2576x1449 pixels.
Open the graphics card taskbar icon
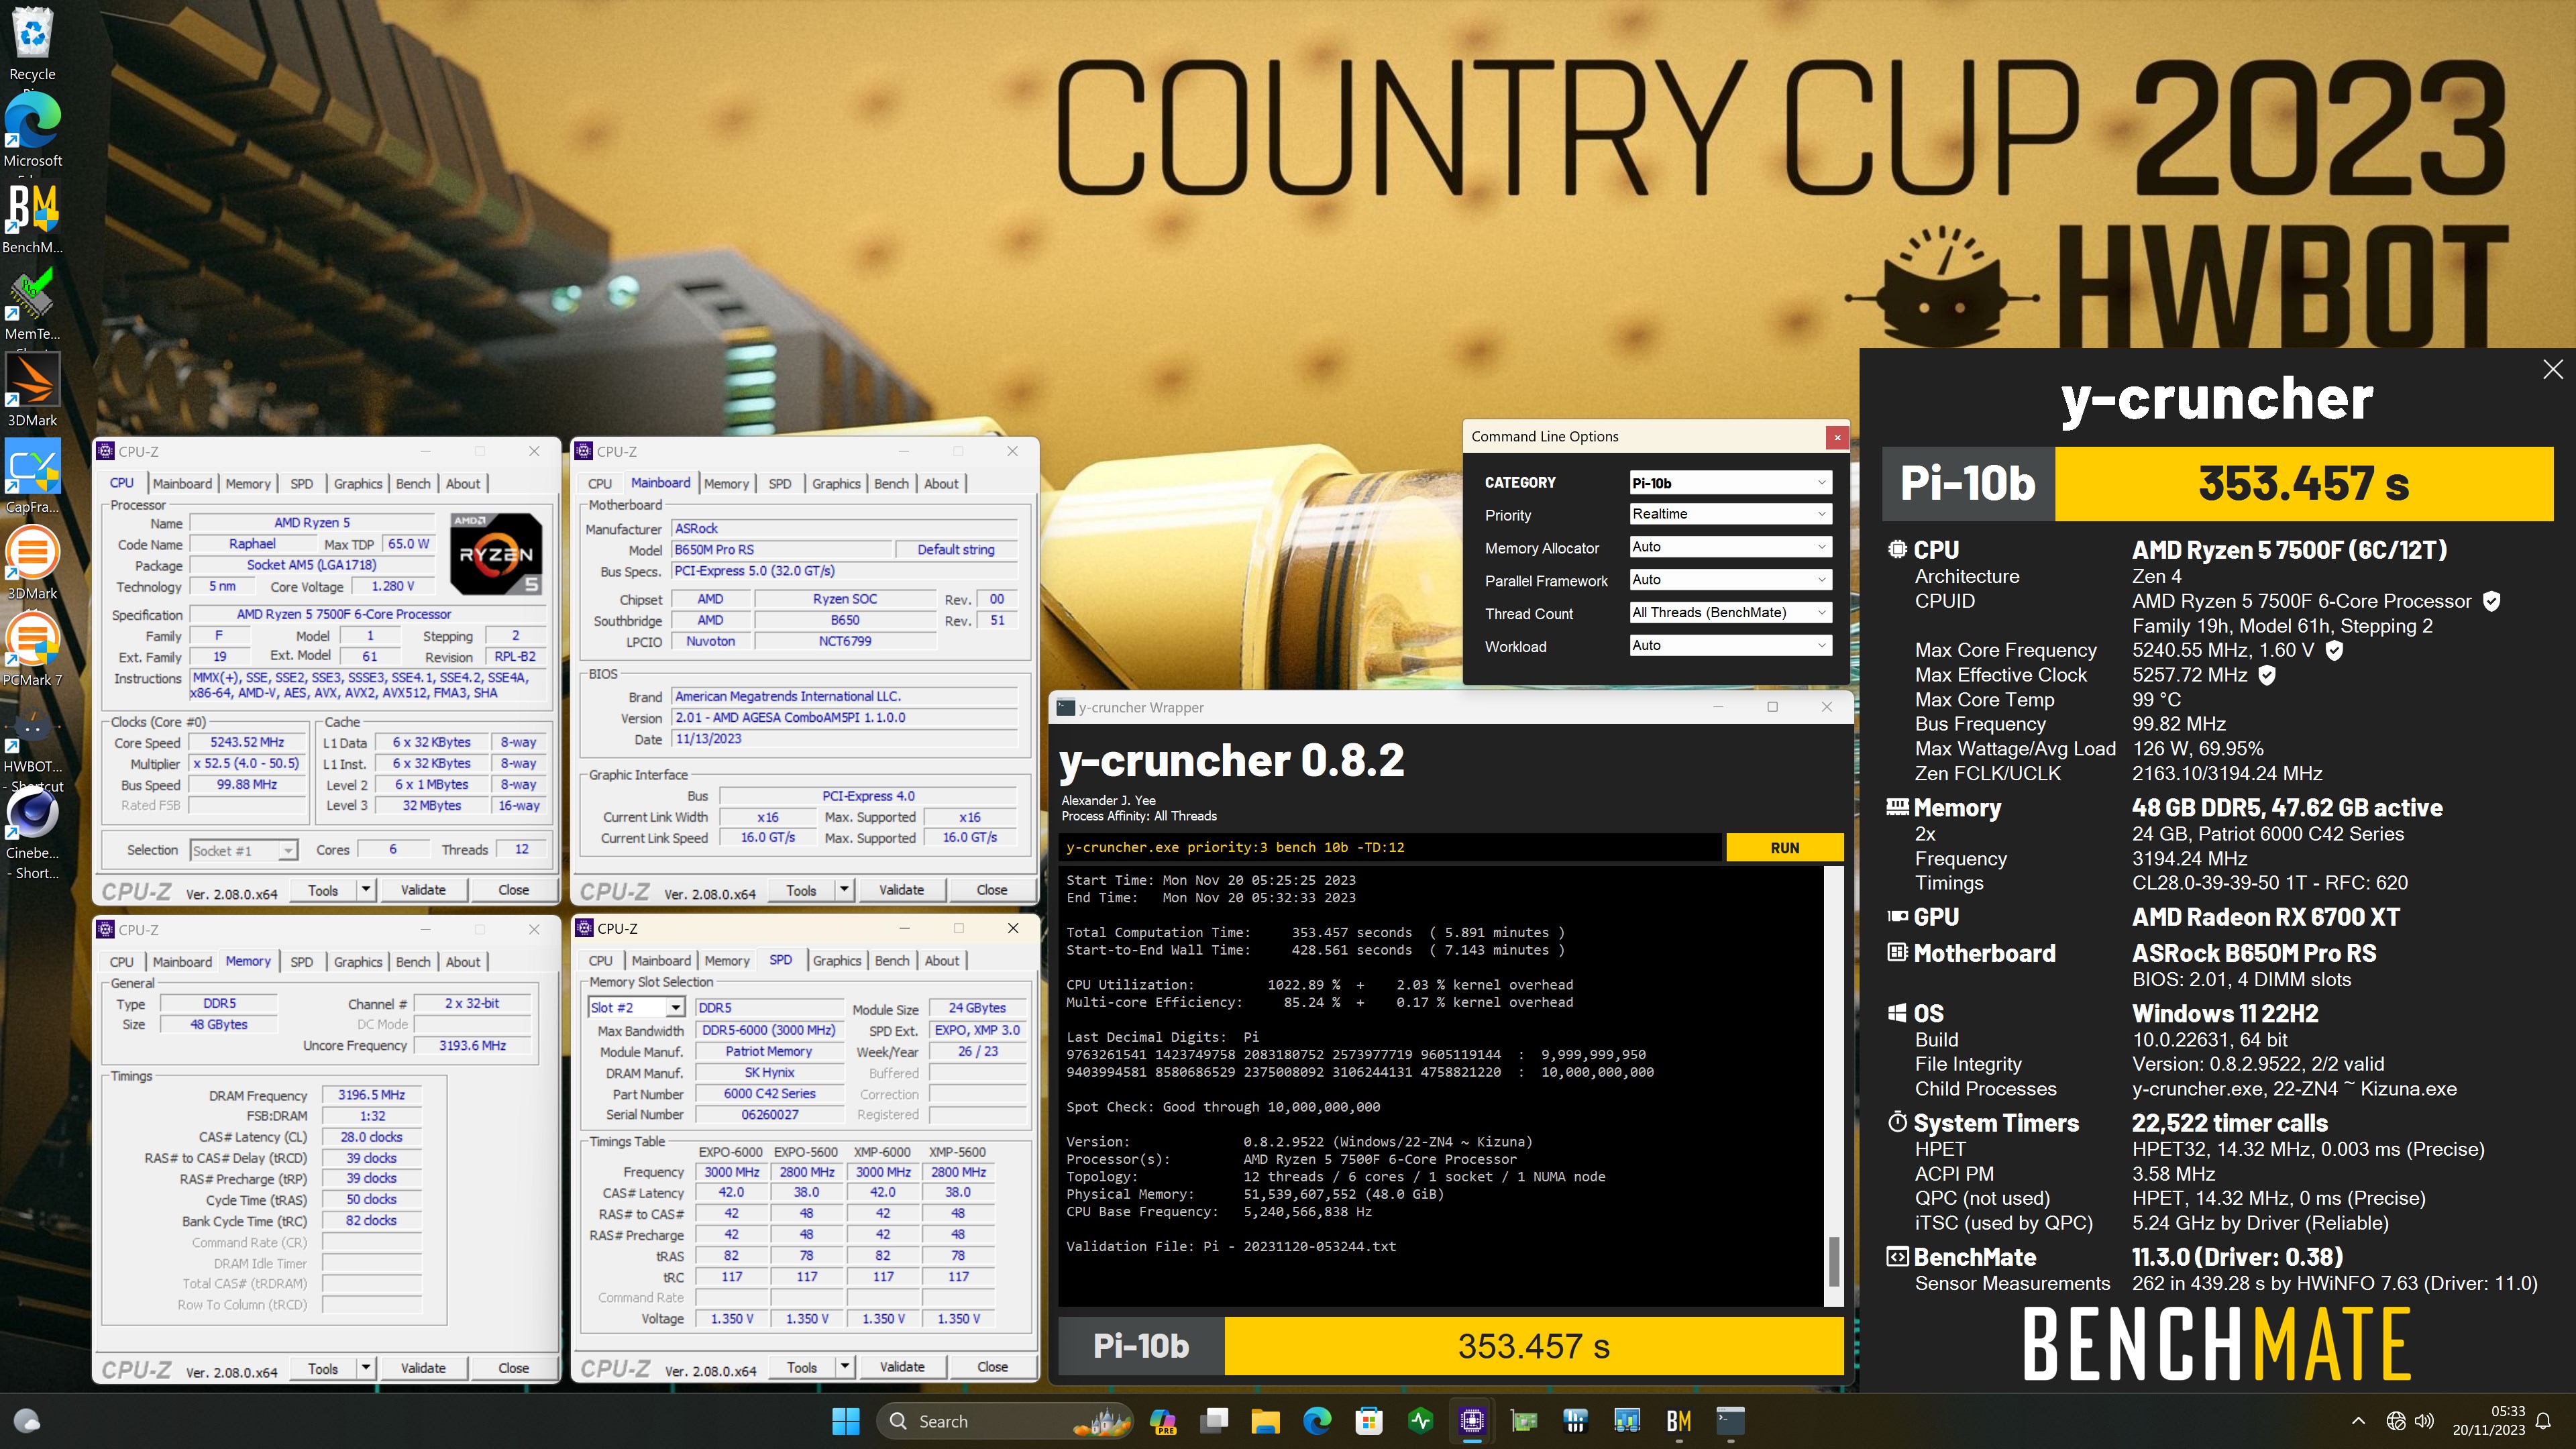coord(1524,1421)
